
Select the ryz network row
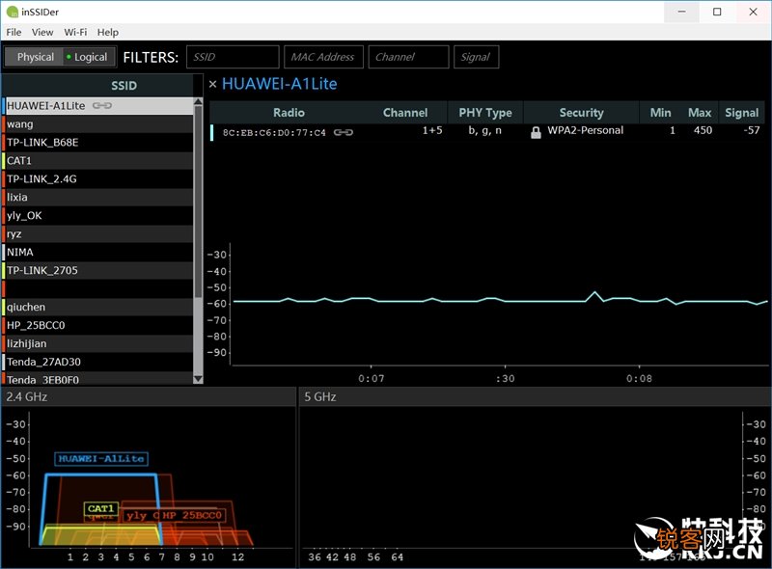[x=98, y=233]
